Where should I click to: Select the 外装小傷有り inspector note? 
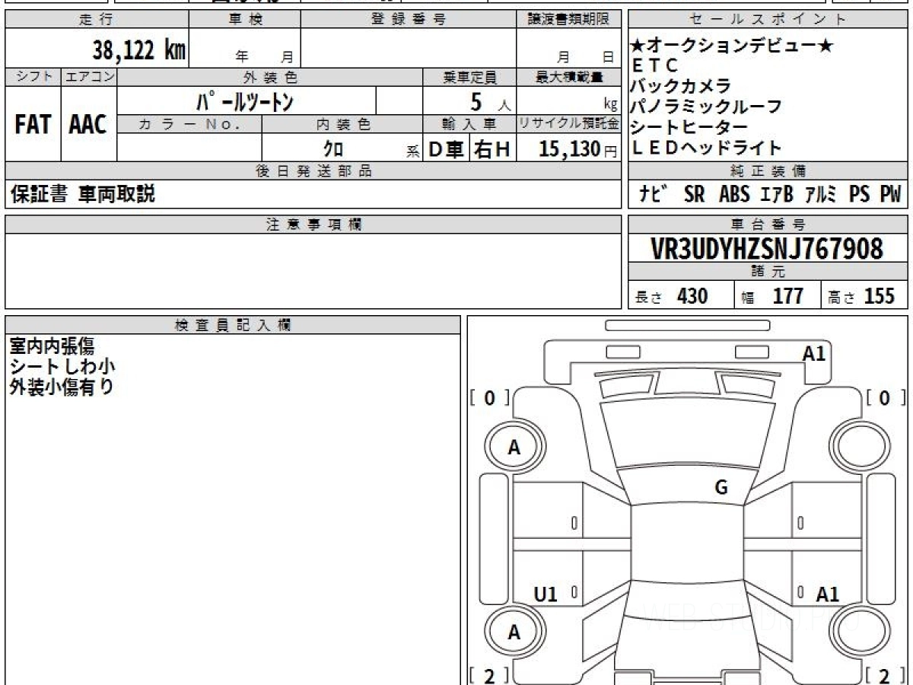(x=62, y=387)
